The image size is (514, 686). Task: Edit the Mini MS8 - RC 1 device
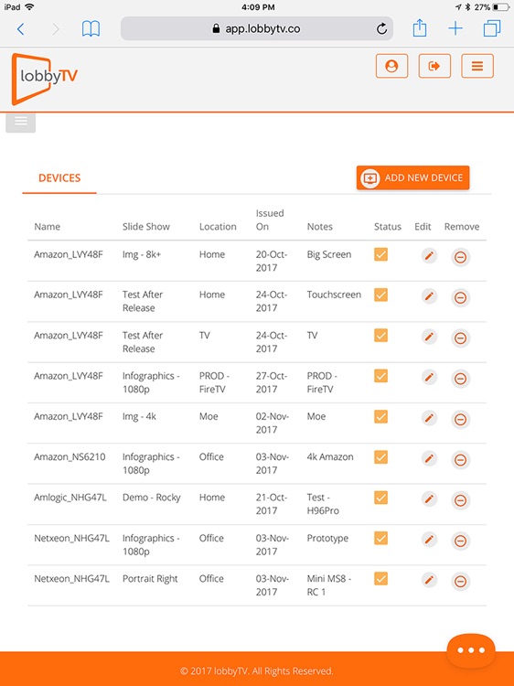(x=429, y=580)
